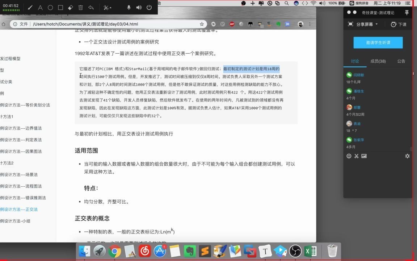The height and width of the screenshot is (261, 417).
Task: Select the text annotation tool
Action: (40, 7)
